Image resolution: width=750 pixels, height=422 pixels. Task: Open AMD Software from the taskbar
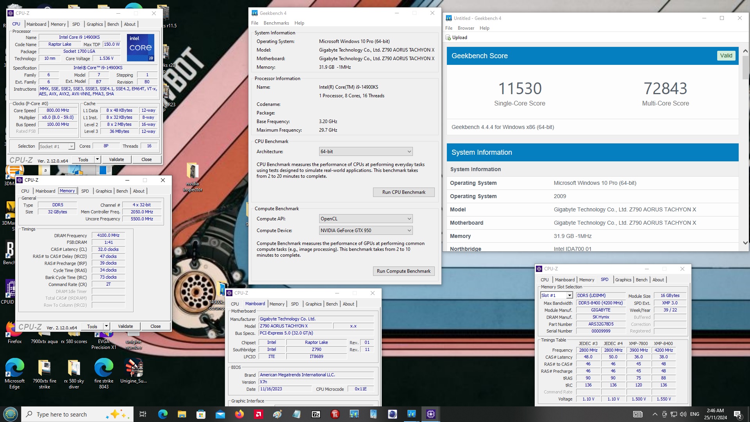[x=258, y=414]
